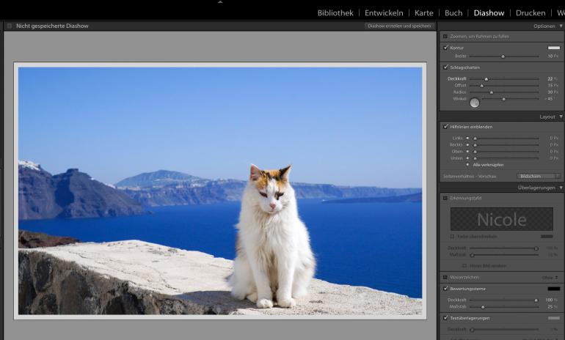The width and height of the screenshot is (565, 340).
Task: Switch to the Bibliothek module
Action: 335,13
